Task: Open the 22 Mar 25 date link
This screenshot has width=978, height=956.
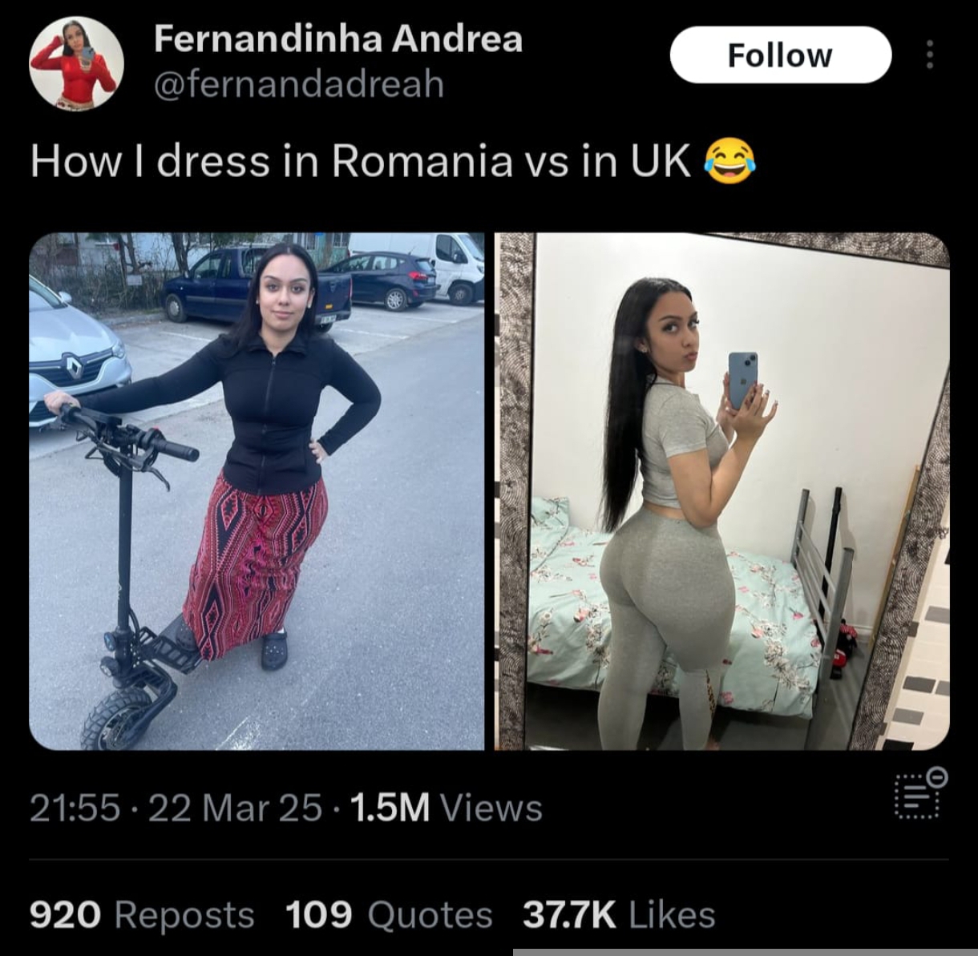Action: pos(235,808)
